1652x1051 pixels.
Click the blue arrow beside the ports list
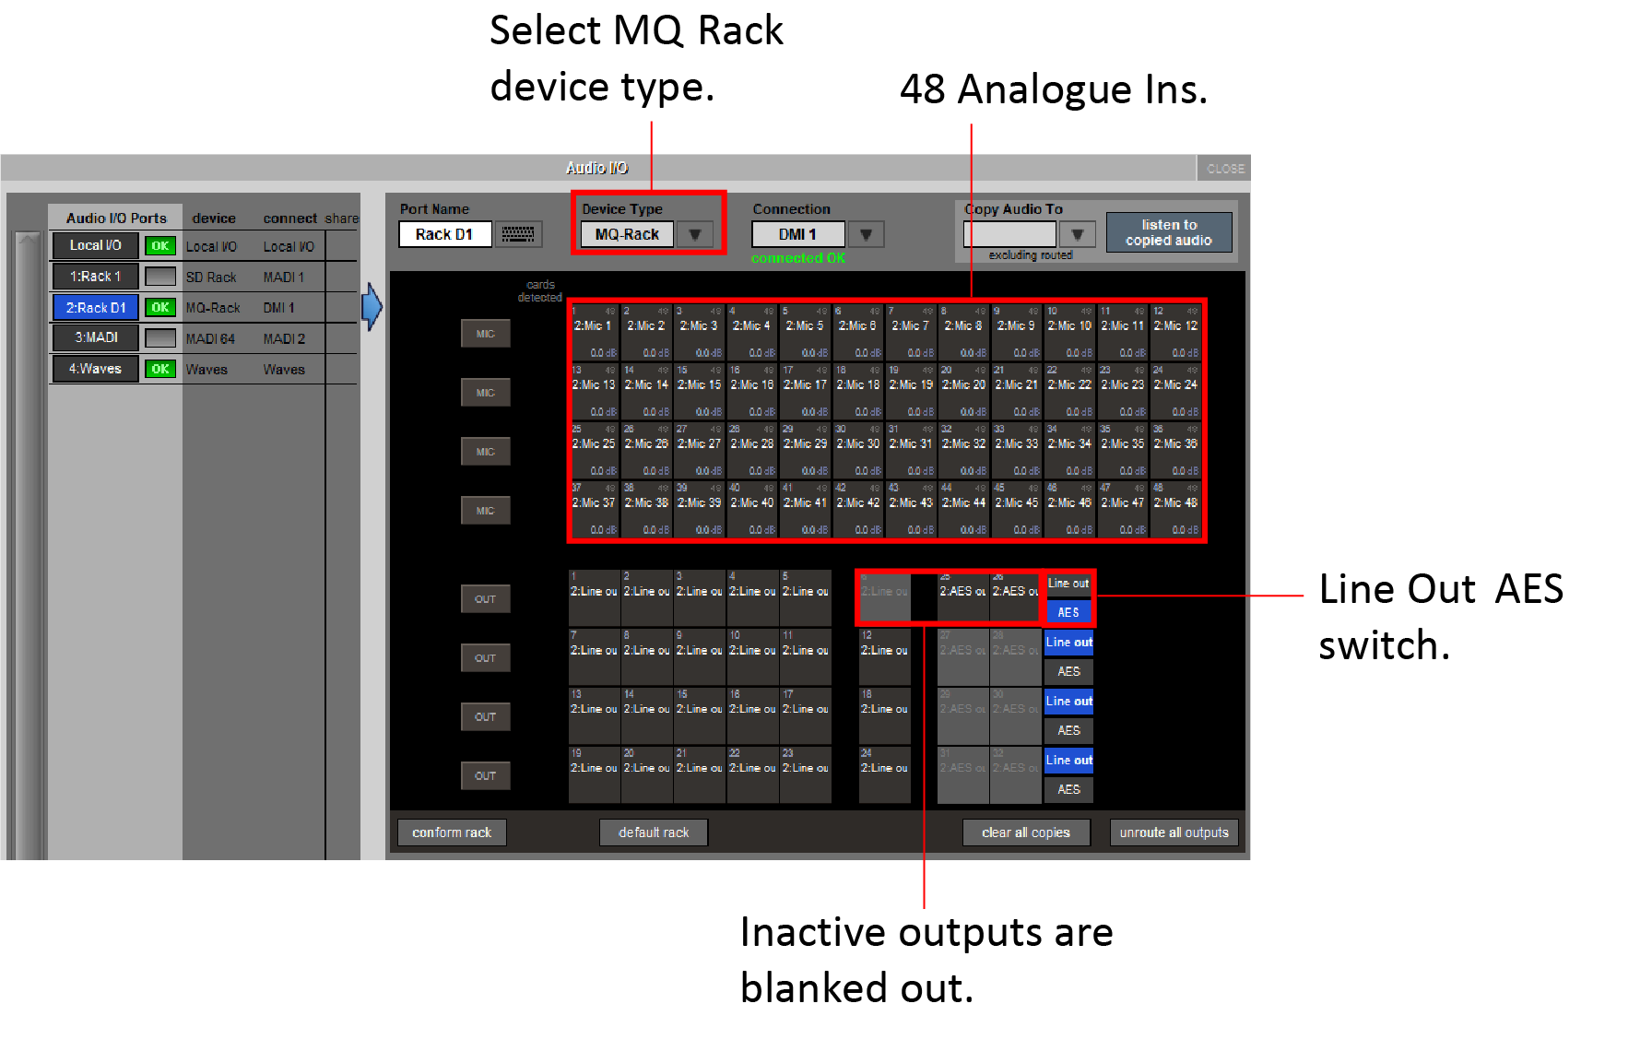(x=372, y=307)
